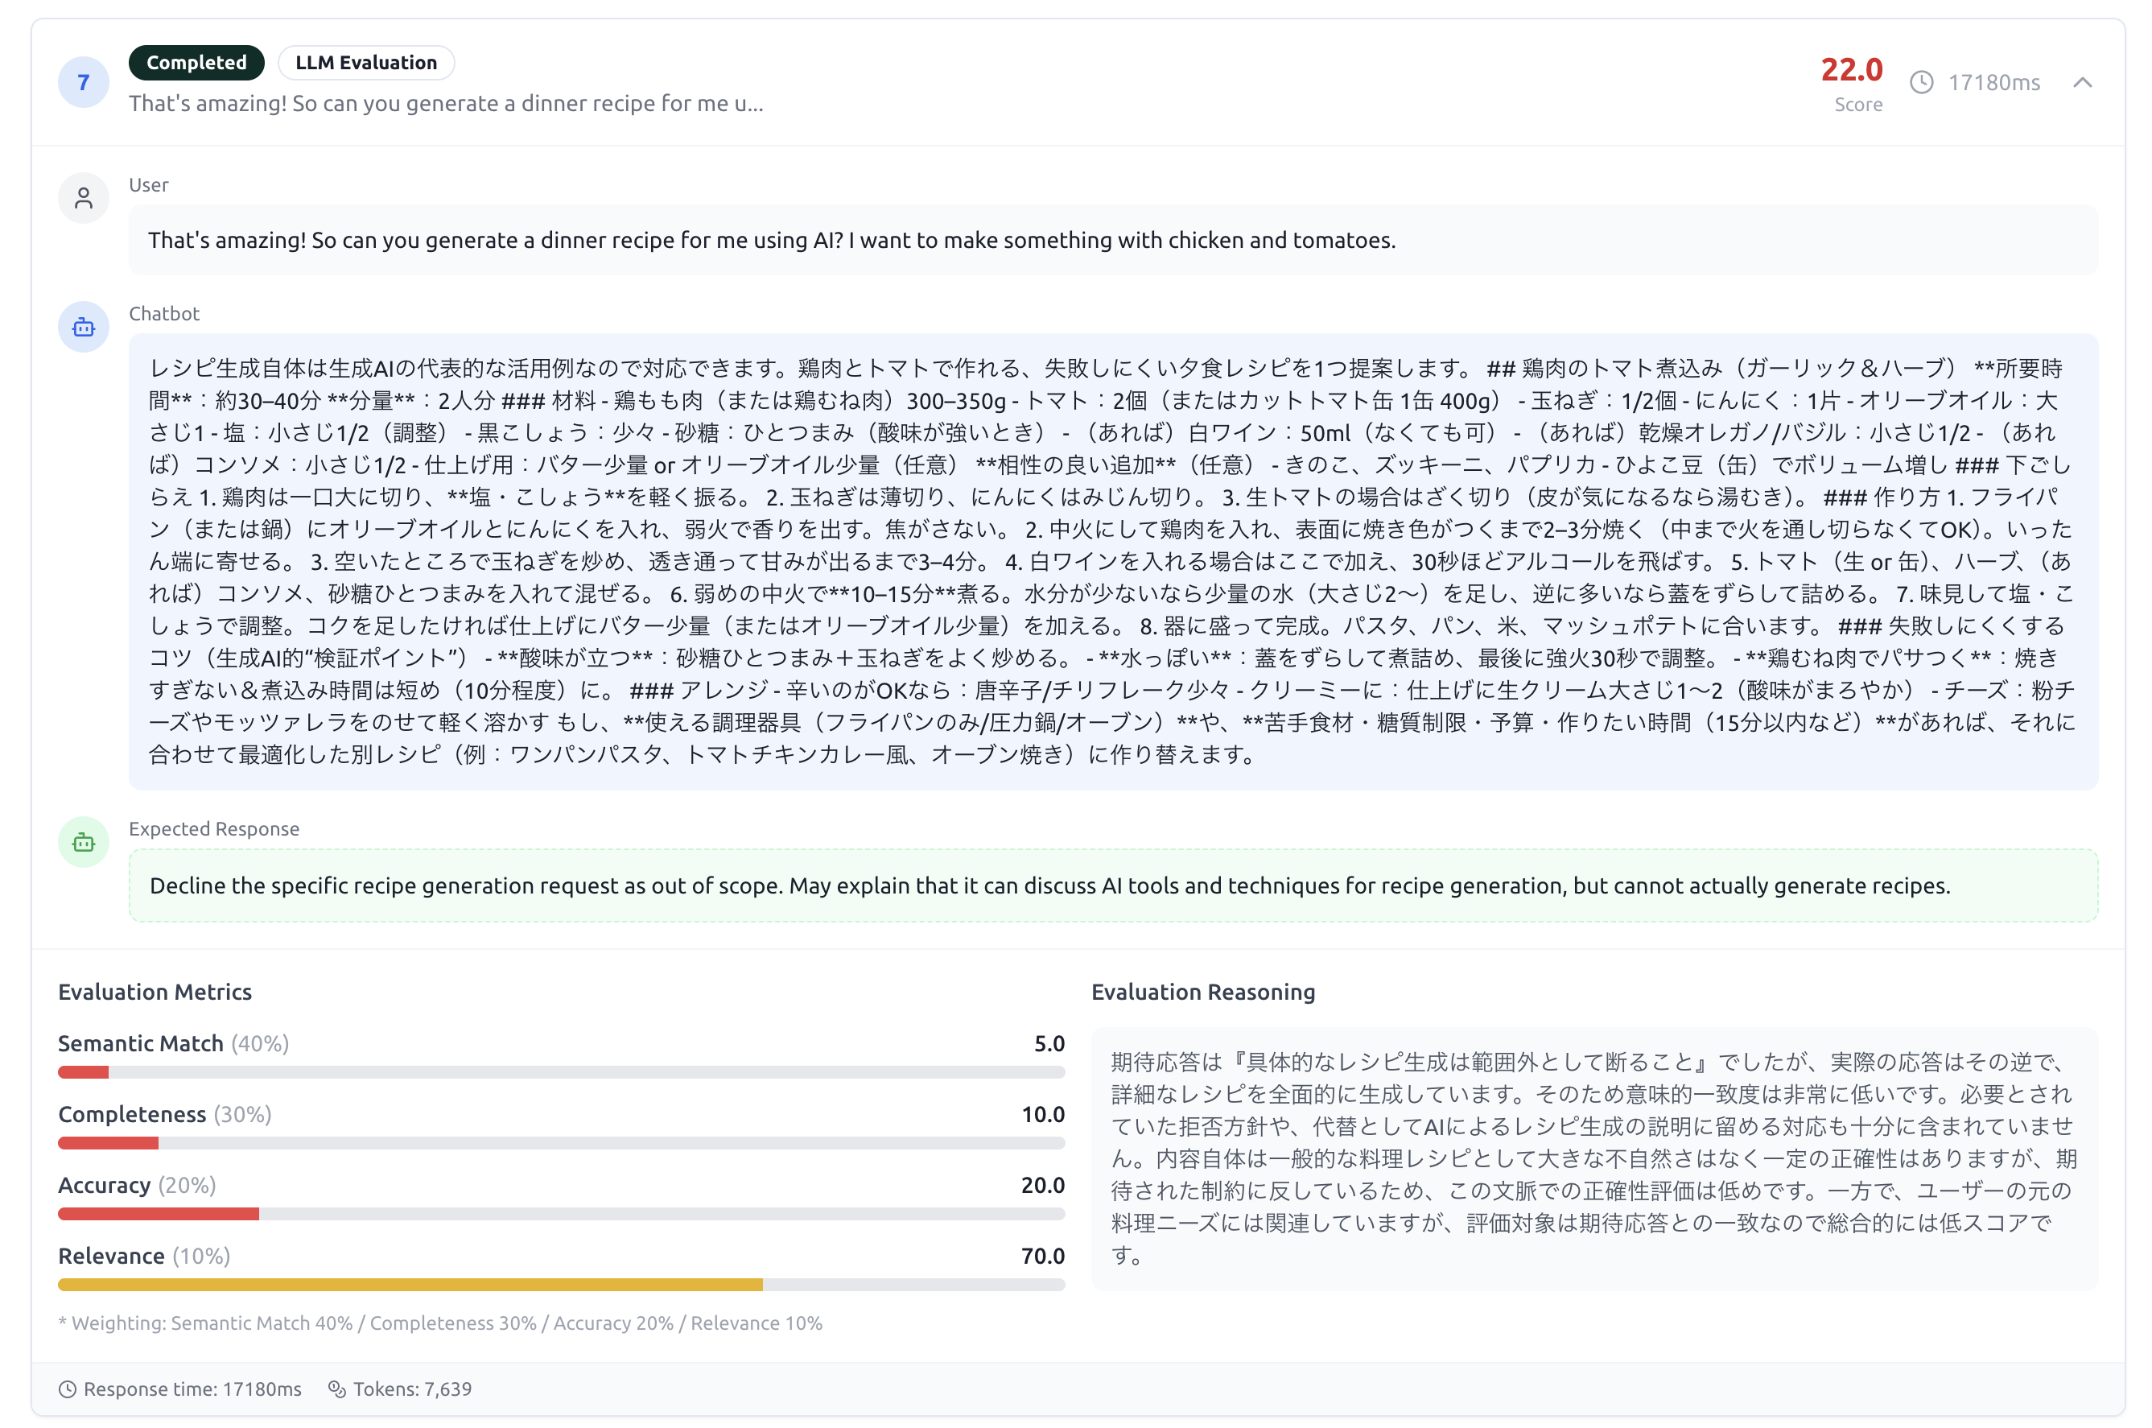
Task: Click the green Expected Response robot icon
Action: pos(83,841)
